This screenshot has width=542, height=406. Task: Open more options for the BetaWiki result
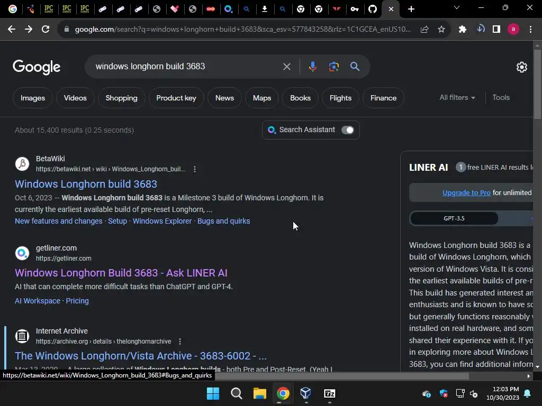pos(195,169)
